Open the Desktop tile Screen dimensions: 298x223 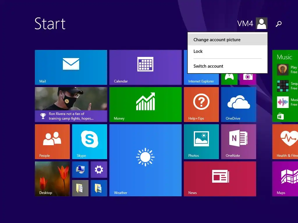click(52, 179)
